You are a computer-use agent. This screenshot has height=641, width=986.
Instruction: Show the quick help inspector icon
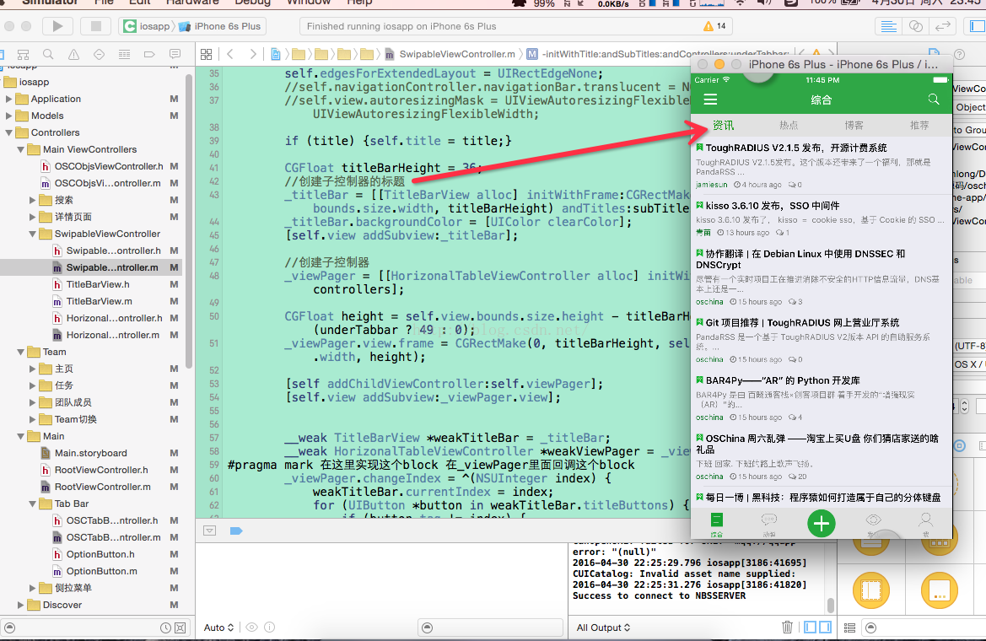click(959, 55)
